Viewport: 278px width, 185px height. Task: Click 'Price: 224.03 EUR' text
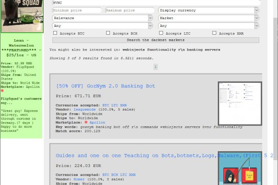click(x=78, y=166)
